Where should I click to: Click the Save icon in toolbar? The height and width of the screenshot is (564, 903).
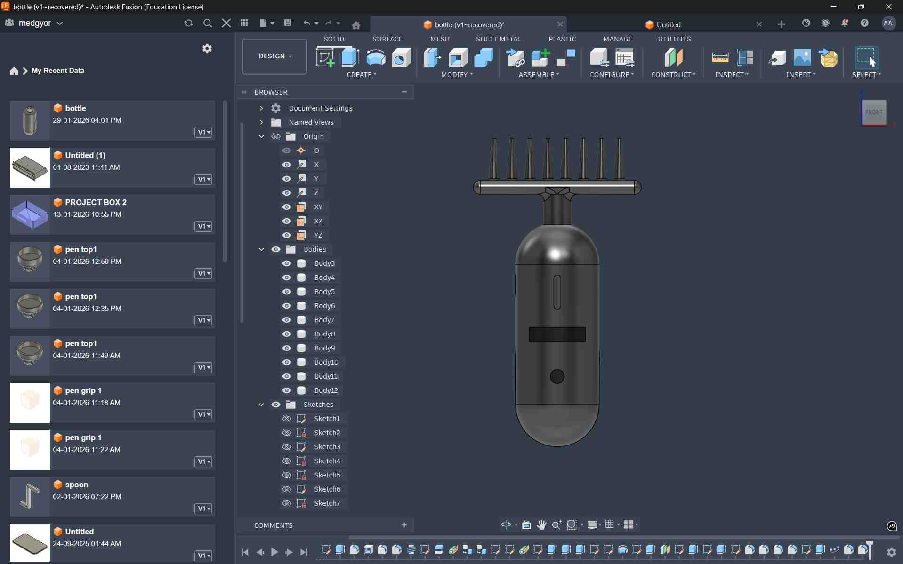288,23
